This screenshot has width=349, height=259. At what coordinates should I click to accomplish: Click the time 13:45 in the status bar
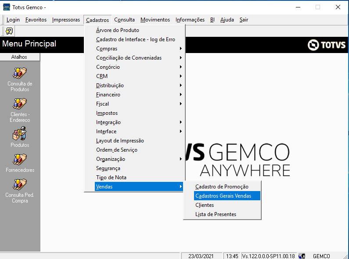[232, 256]
